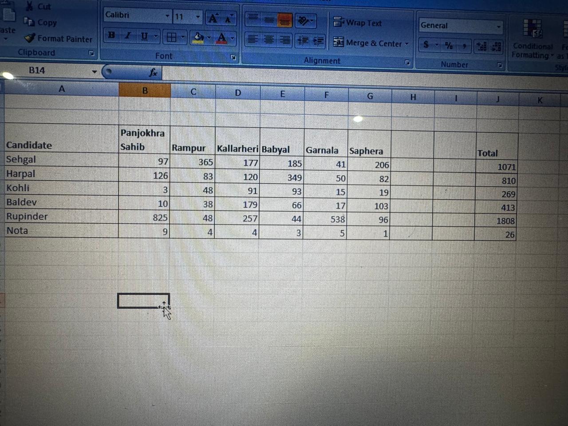Decrease font size with Shrink Font

click(x=228, y=19)
